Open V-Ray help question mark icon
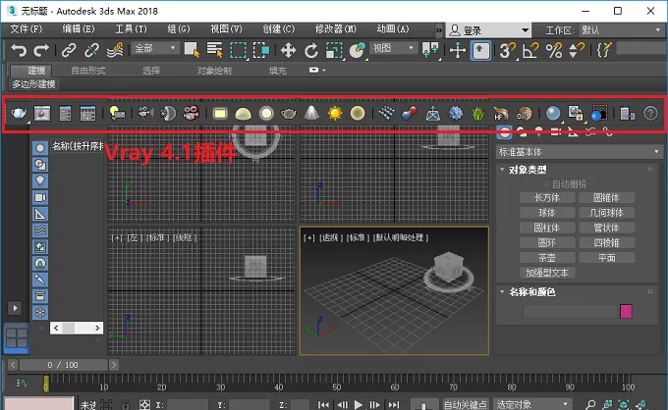The width and height of the screenshot is (668, 410). point(650,114)
